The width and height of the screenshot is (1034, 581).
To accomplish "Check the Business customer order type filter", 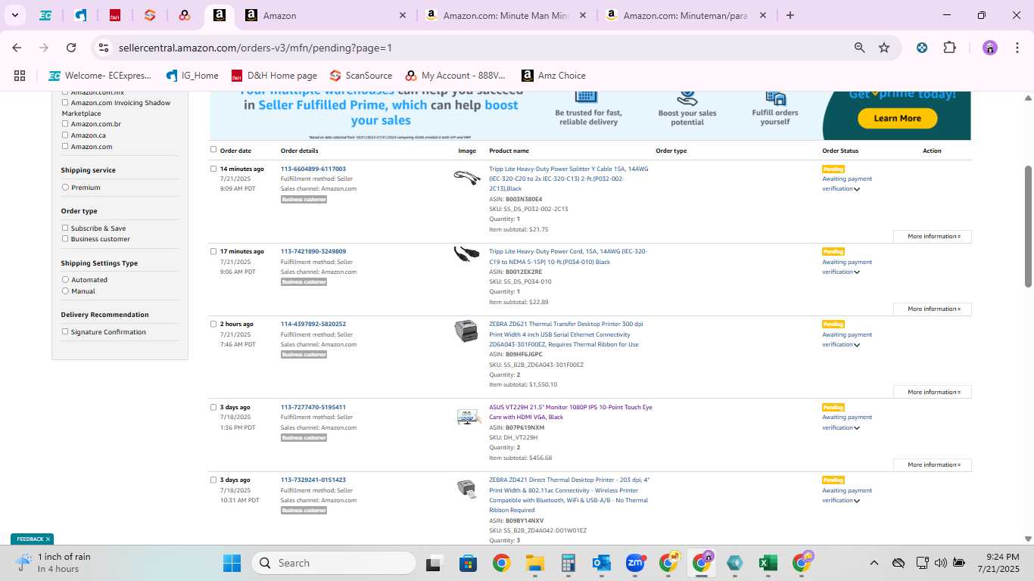I will tap(65, 238).
